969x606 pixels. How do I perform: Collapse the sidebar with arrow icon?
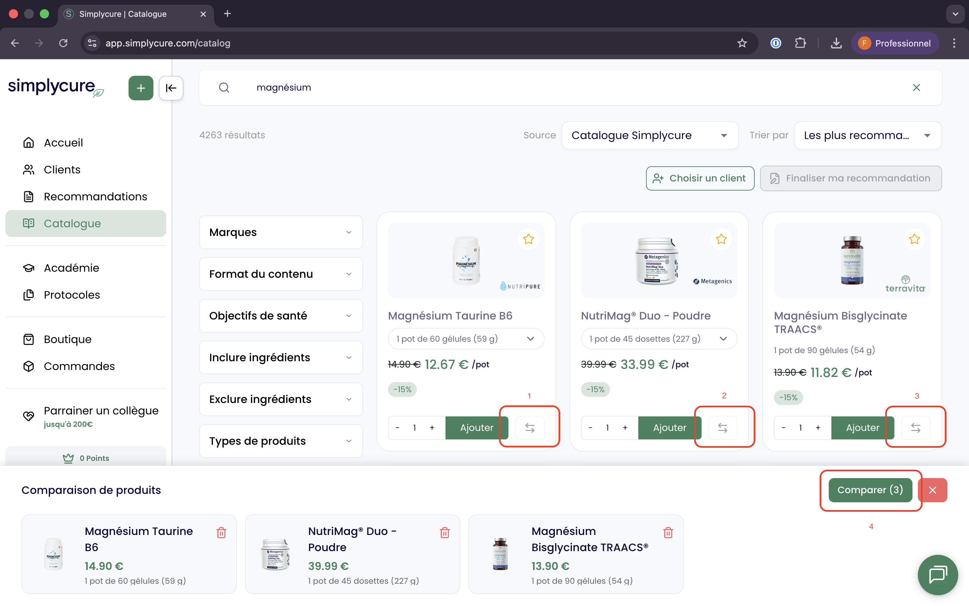pos(171,88)
